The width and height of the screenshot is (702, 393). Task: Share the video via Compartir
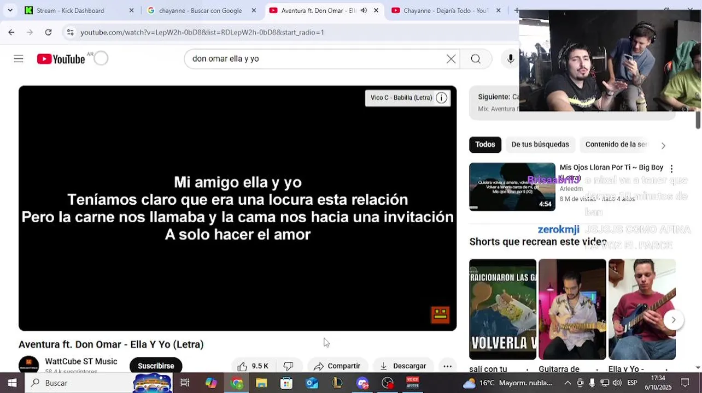[x=337, y=366]
